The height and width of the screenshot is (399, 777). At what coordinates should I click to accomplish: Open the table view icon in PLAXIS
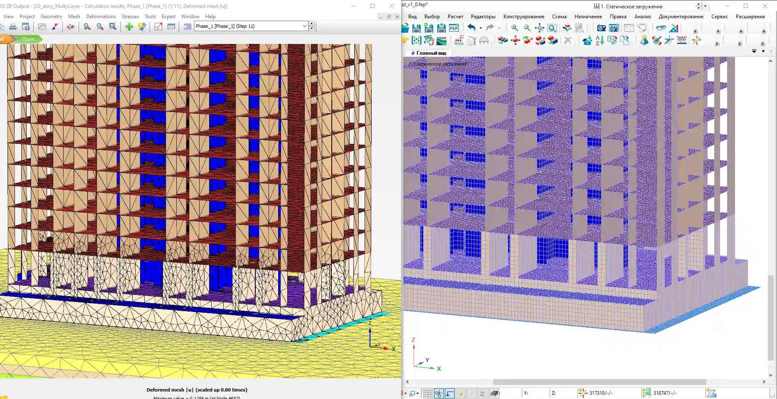coord(171,27)
